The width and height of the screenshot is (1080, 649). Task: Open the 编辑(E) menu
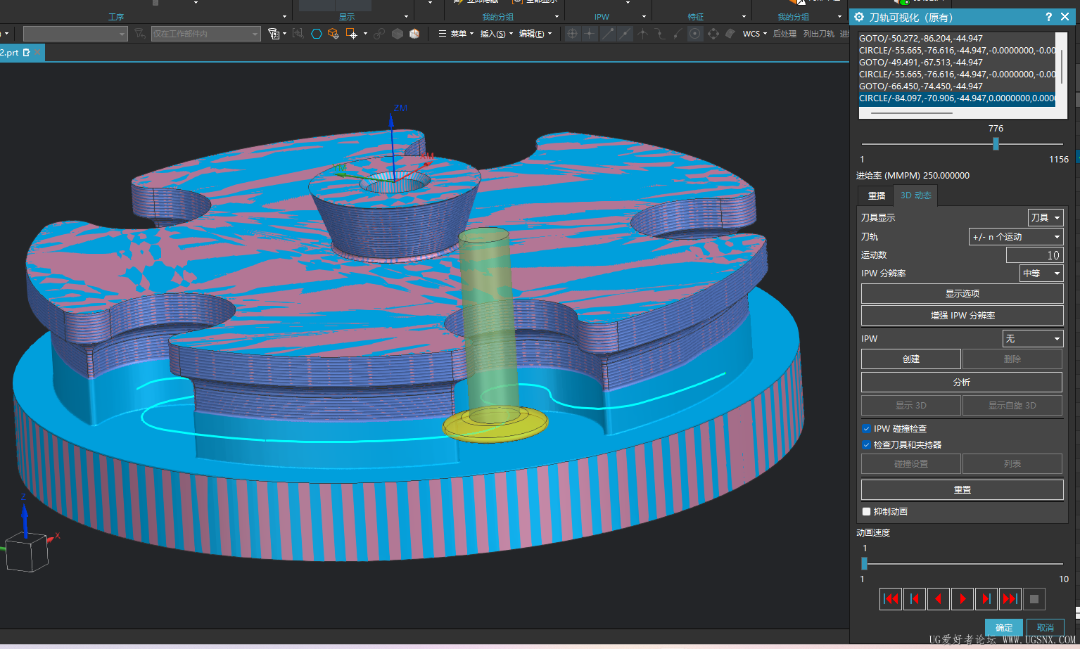point(535,34)
